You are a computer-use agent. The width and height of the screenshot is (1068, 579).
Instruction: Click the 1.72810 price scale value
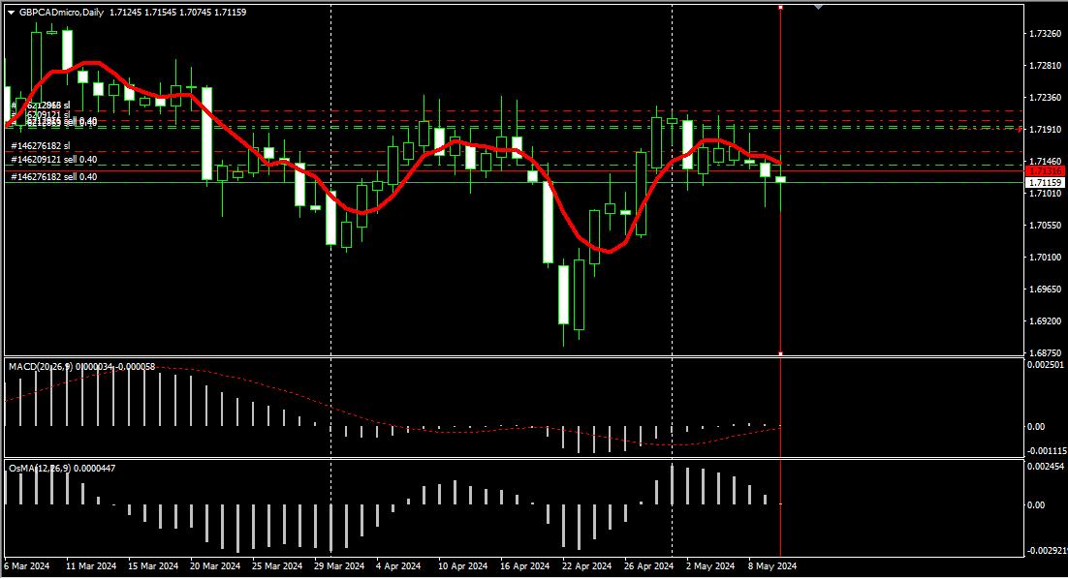1045,65
